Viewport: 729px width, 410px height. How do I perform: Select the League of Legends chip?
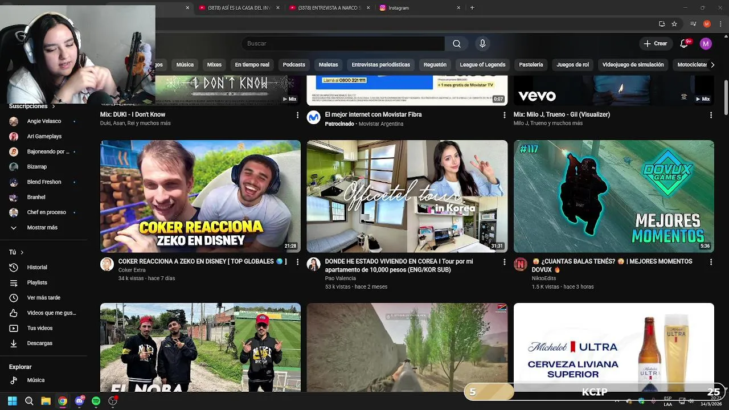click(x=482, y=65)
